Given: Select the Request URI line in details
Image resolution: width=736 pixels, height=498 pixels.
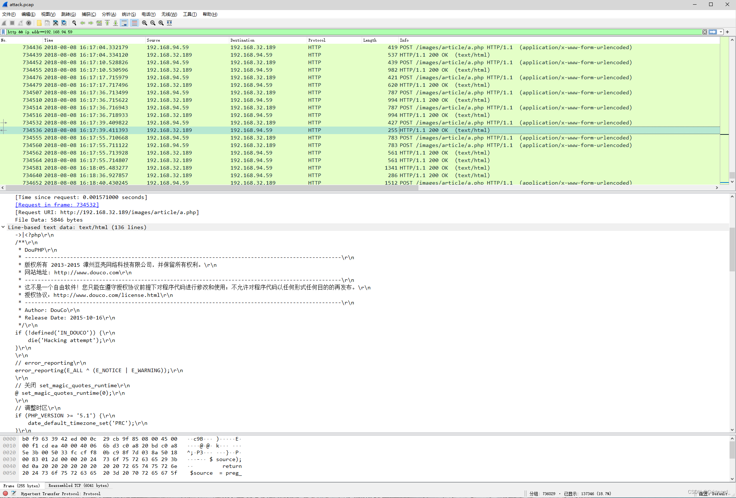Looking at the screenshot, I should tap(107, 212).
